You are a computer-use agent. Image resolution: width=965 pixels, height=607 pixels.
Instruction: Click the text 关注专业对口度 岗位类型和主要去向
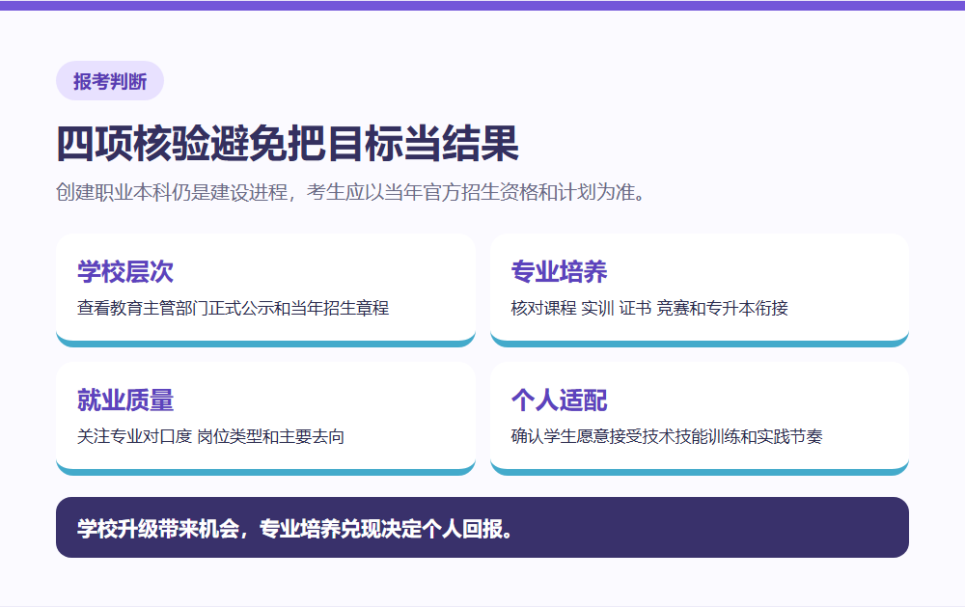(x=210, y=436)
